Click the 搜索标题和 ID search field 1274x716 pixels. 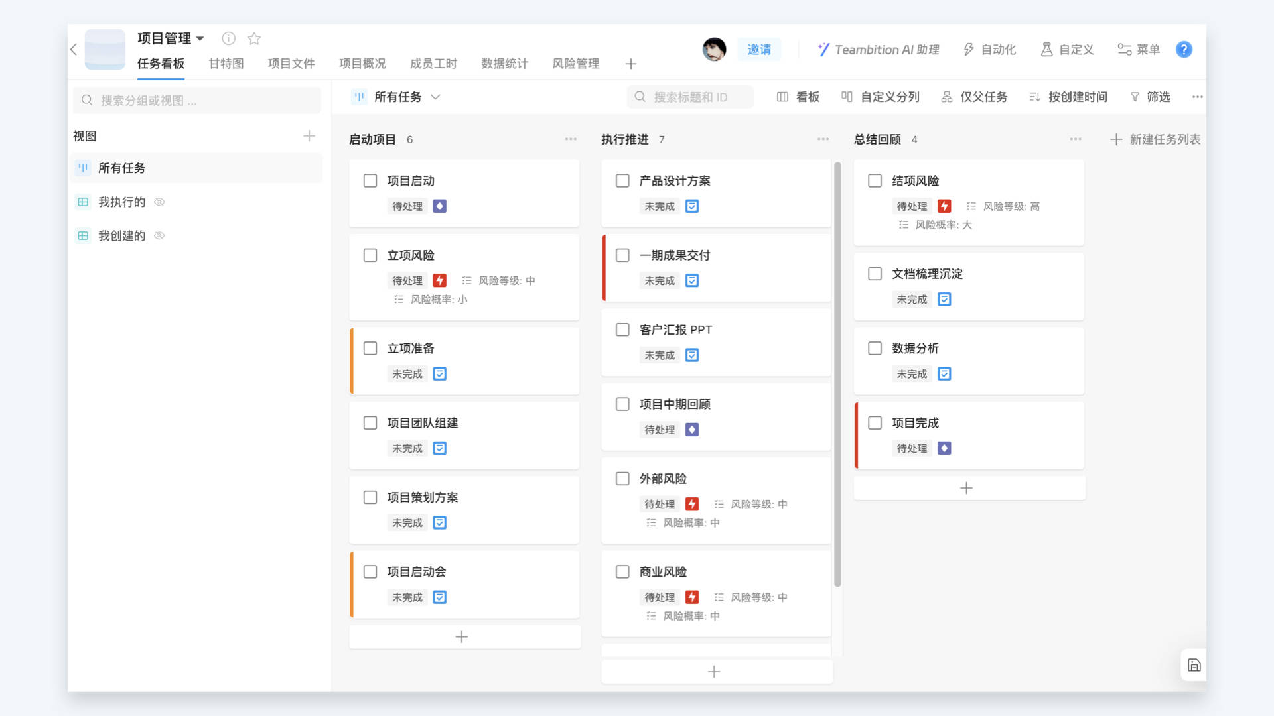coord(690,97)
